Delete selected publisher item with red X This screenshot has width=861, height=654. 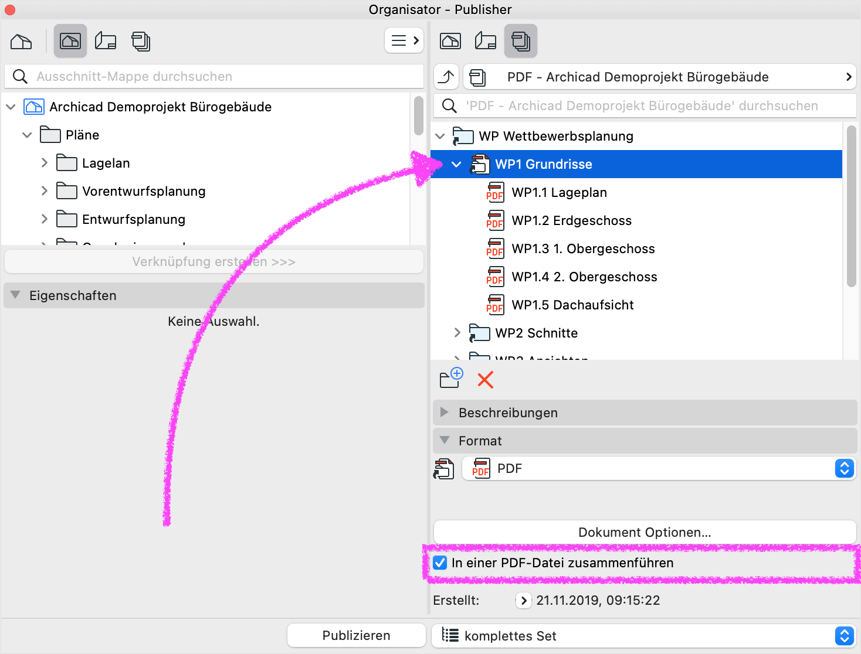(x=485, y=380)
